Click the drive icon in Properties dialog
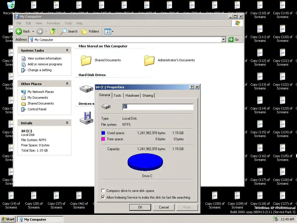The height and width of the screenshot is (223, 297). pyautogui.click(x=106, y=106)
